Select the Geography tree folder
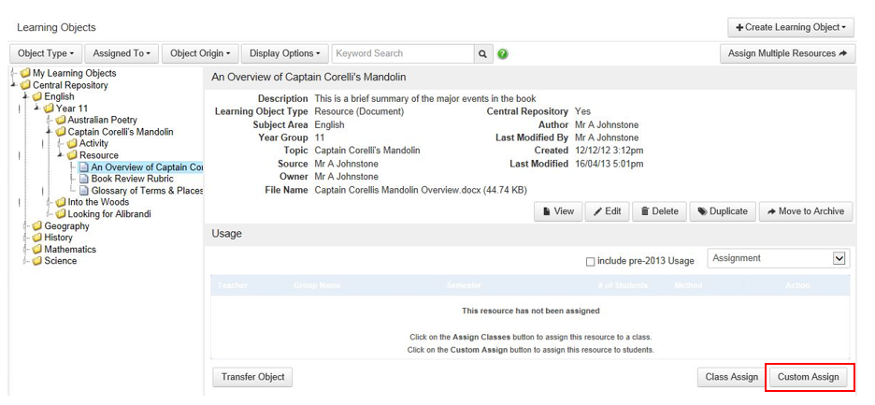This screenshot has height=405, width=875. click(67, 226)
